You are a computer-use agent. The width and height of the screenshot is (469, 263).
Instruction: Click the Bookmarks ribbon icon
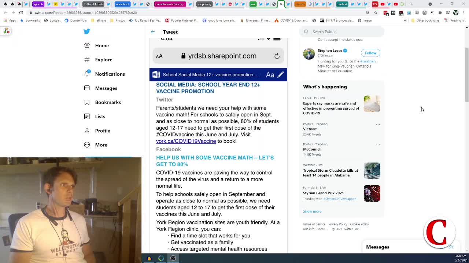pyautogui.click(x=87, y=102)
